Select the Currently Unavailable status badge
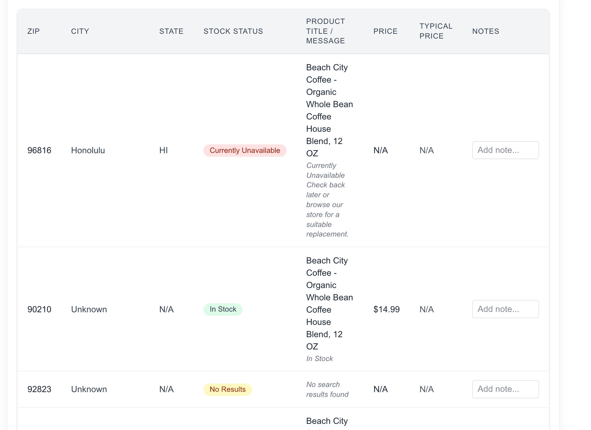 pyautogui.click(x=245, y=150)
